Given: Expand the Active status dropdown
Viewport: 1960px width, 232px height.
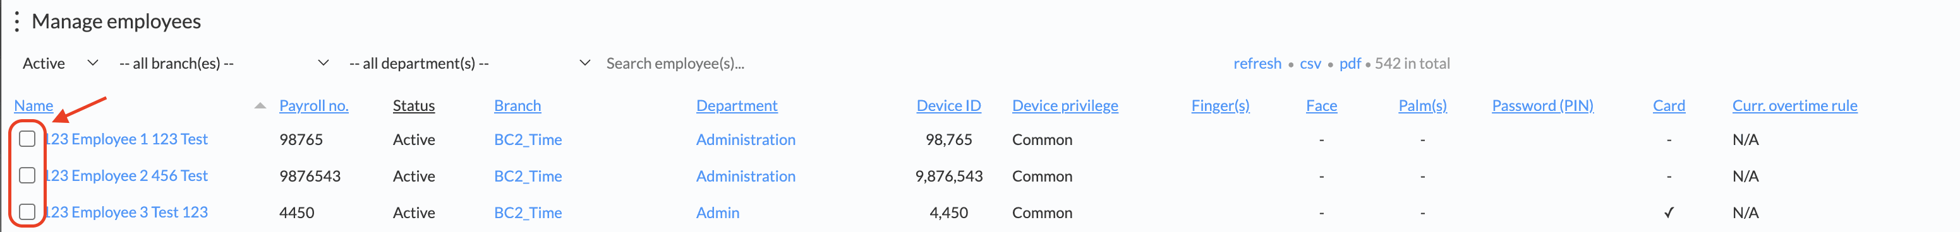Looking at the screenshot, I should pos(60,64).
